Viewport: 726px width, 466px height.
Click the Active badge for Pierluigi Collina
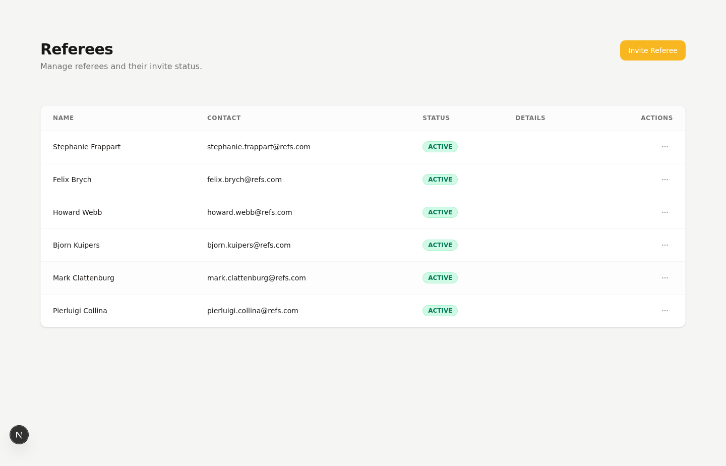click(440, 311)
